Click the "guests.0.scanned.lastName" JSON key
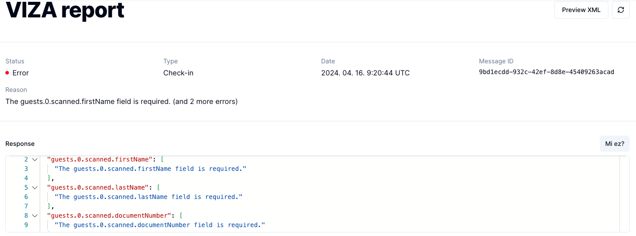This screenshot has width=636, height=236. click(97, 187)
